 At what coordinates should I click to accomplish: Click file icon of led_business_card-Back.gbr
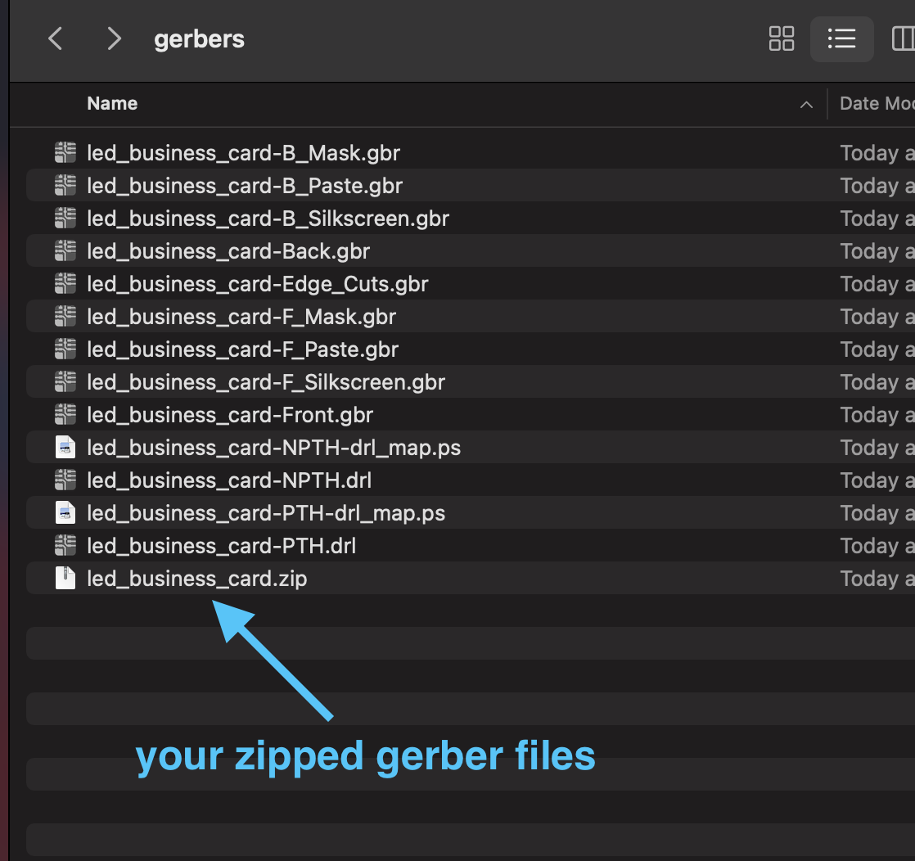coord(65,250)
